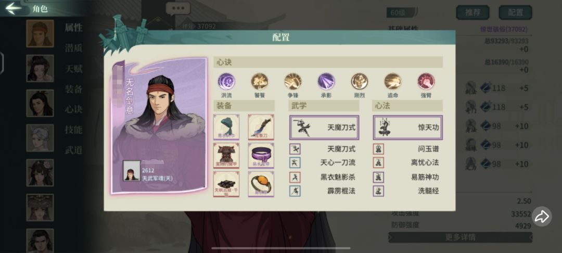Image resolution: width=562 pixels, height=253 pixels.
Task: Select the 饕餮 heart-art icon
Action: tap(260, 81)
